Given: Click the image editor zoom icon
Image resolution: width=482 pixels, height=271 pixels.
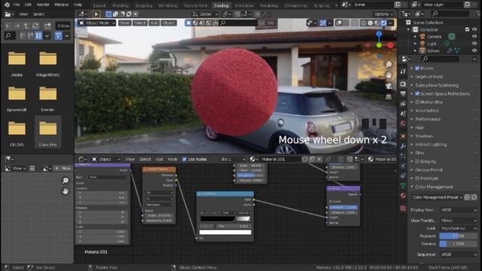Looking at the screenshot, I should 66,181.
